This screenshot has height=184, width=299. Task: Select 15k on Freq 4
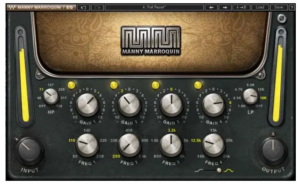(x=214, y=130)
